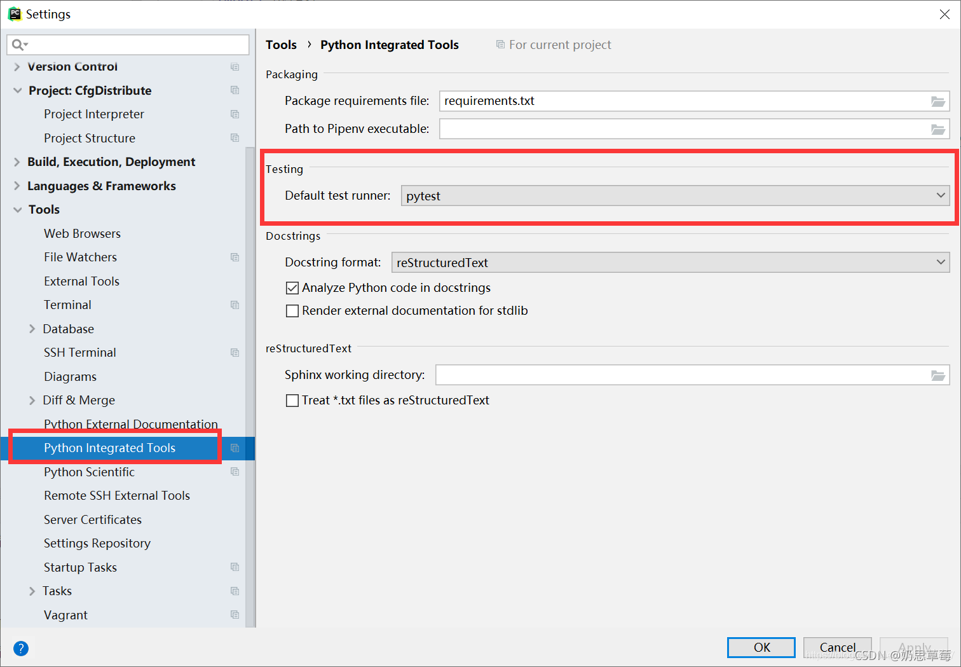
Task: Click the per-project icon beside SSH Terminal
Action: 235,353
